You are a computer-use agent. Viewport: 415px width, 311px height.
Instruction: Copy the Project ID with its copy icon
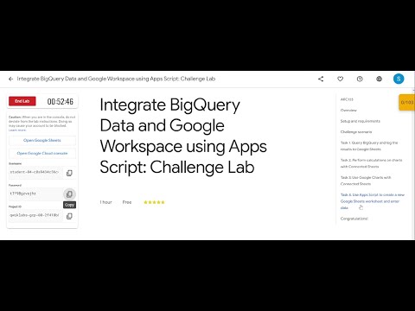(69, 216)
